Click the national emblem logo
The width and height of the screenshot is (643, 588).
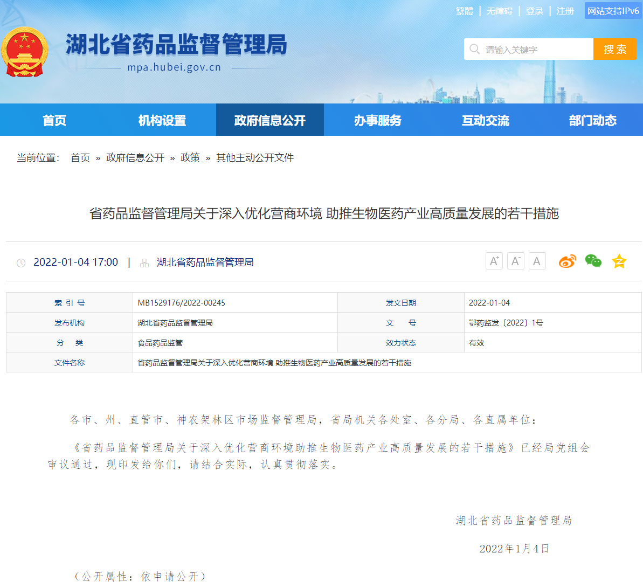point(24,52)
